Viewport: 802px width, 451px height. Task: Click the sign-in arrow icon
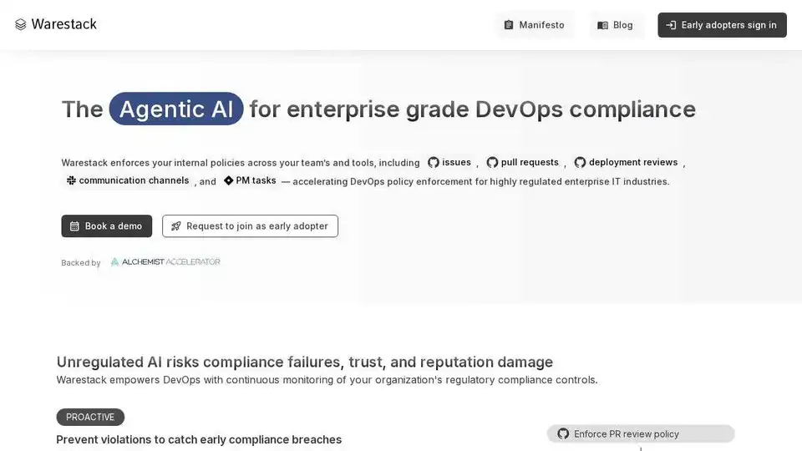click(671, 25)
